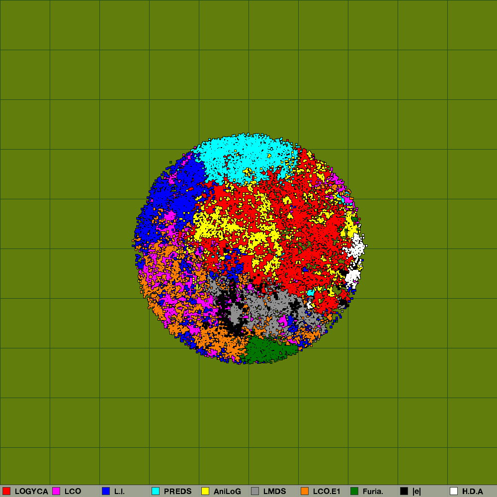The width and height of the screenshot is (497, 497).
Task: Select the LOGYCA label in the legend
Action: (31, 492)
